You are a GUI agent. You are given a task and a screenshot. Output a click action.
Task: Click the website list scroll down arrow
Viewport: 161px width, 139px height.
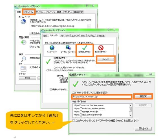tap(131, 116)
